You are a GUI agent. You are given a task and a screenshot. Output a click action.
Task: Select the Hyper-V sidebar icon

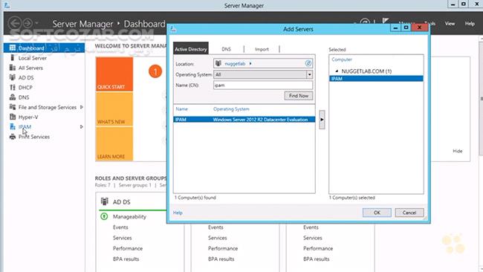coord(13,117)
